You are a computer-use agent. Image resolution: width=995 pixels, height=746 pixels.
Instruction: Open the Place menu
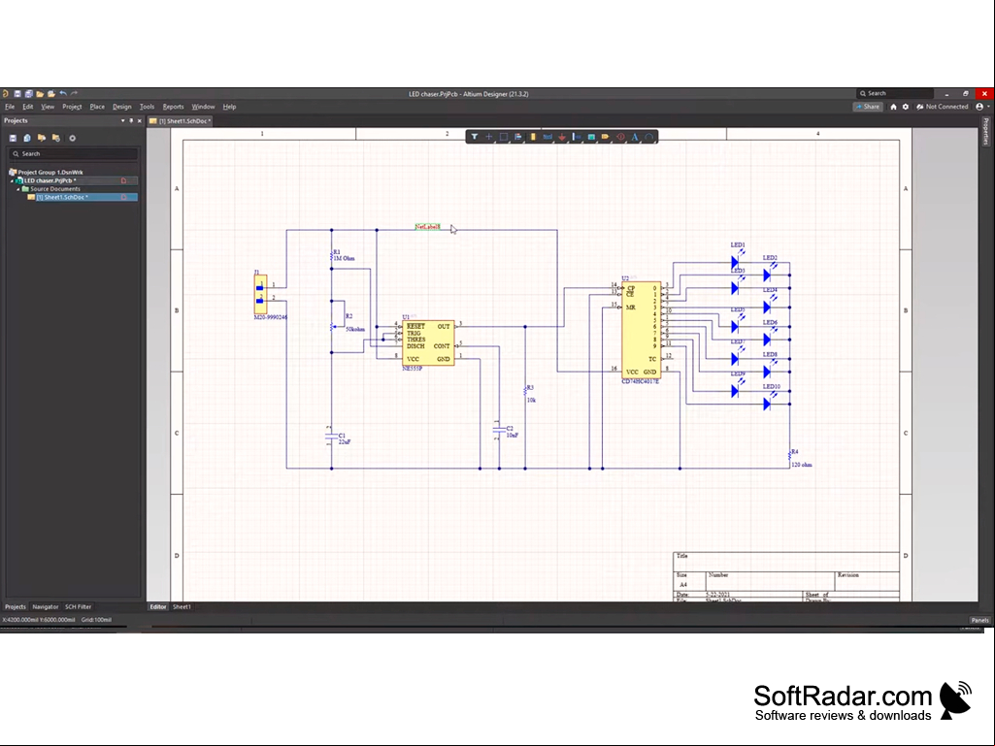[x=97, y=107]
